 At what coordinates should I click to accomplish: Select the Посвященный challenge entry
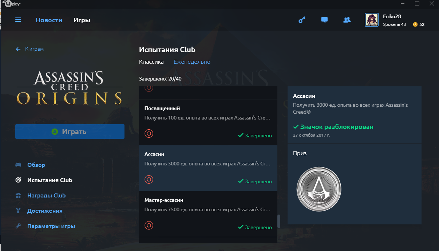pos(208,122)
